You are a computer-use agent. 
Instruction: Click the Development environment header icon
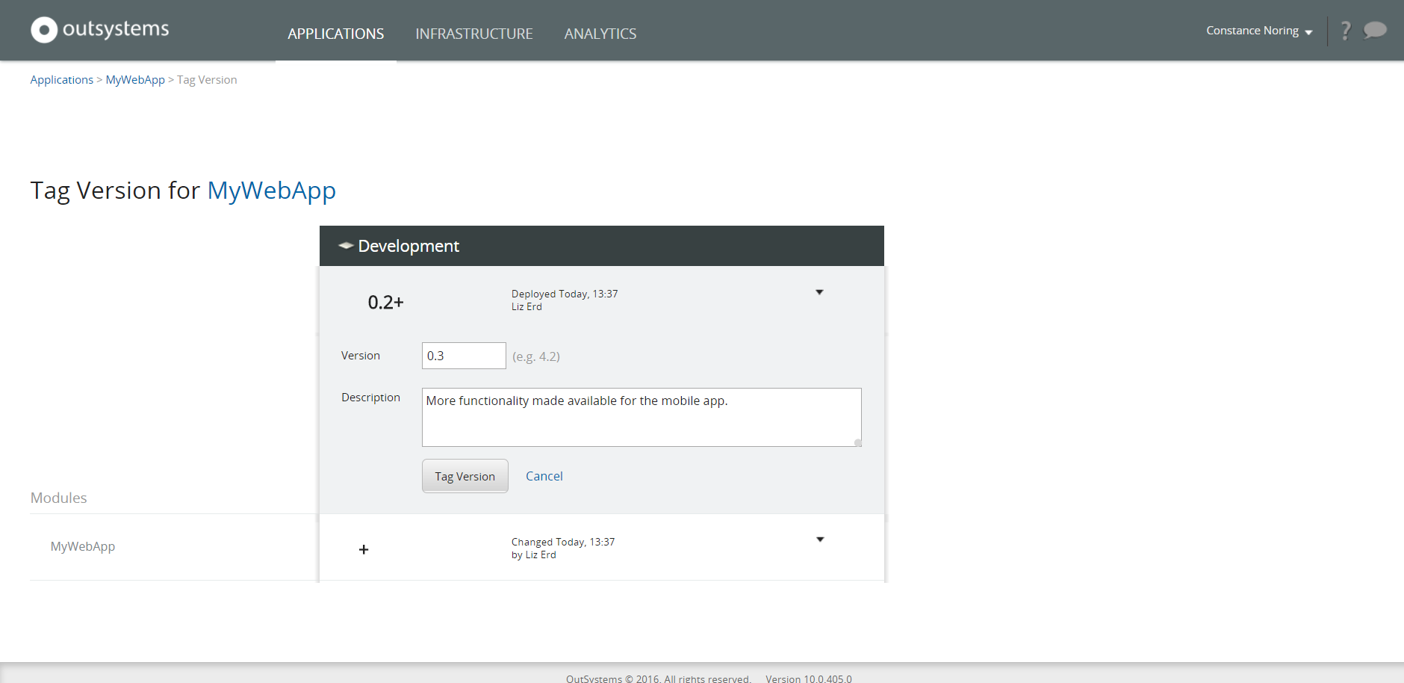coord(346,246)
